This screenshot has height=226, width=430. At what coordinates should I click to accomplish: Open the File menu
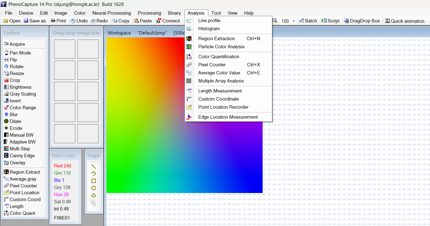(x=9, y=13)
